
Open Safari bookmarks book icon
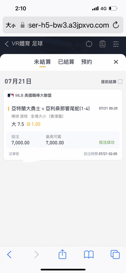[x=89, y=254]
